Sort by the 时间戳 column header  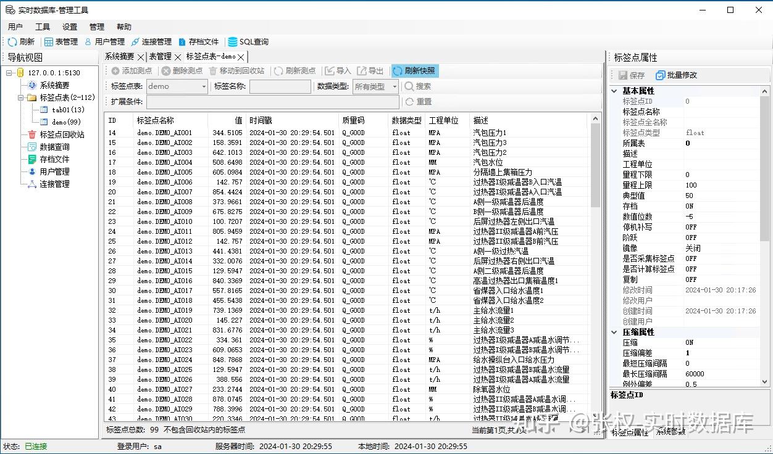coord(292,120)
